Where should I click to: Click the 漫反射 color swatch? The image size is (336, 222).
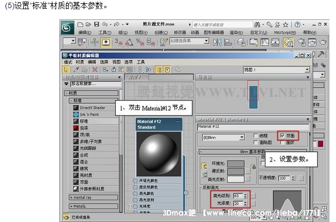[x=236, y=171]
